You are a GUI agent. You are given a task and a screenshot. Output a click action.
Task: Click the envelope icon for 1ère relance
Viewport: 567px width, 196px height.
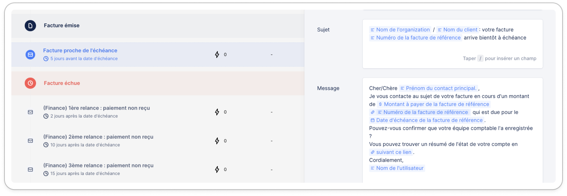coord(30,112)
